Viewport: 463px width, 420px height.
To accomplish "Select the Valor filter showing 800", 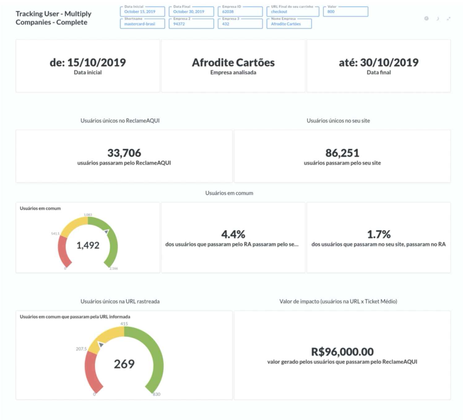I will [346, 11].
